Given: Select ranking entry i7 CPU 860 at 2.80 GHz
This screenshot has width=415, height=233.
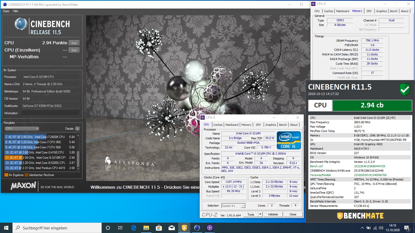Looking at the screenshot, I should (x=40, y=147).
